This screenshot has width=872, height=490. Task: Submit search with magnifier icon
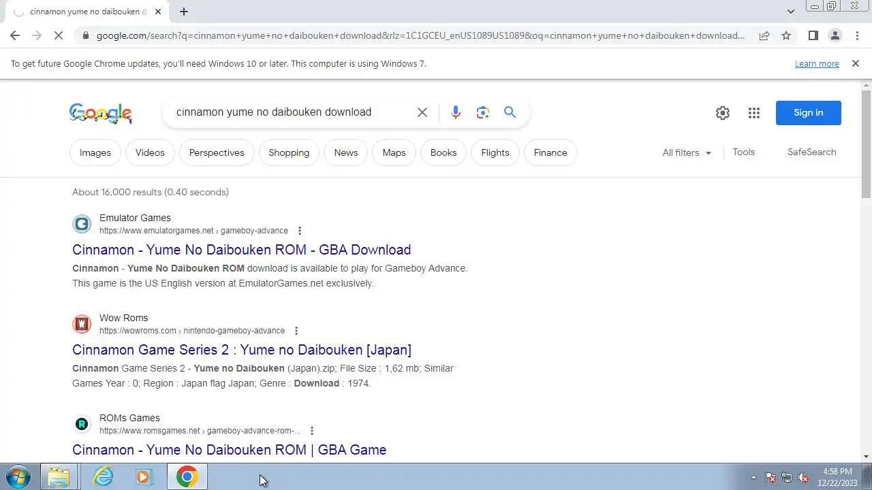point(510,112)
